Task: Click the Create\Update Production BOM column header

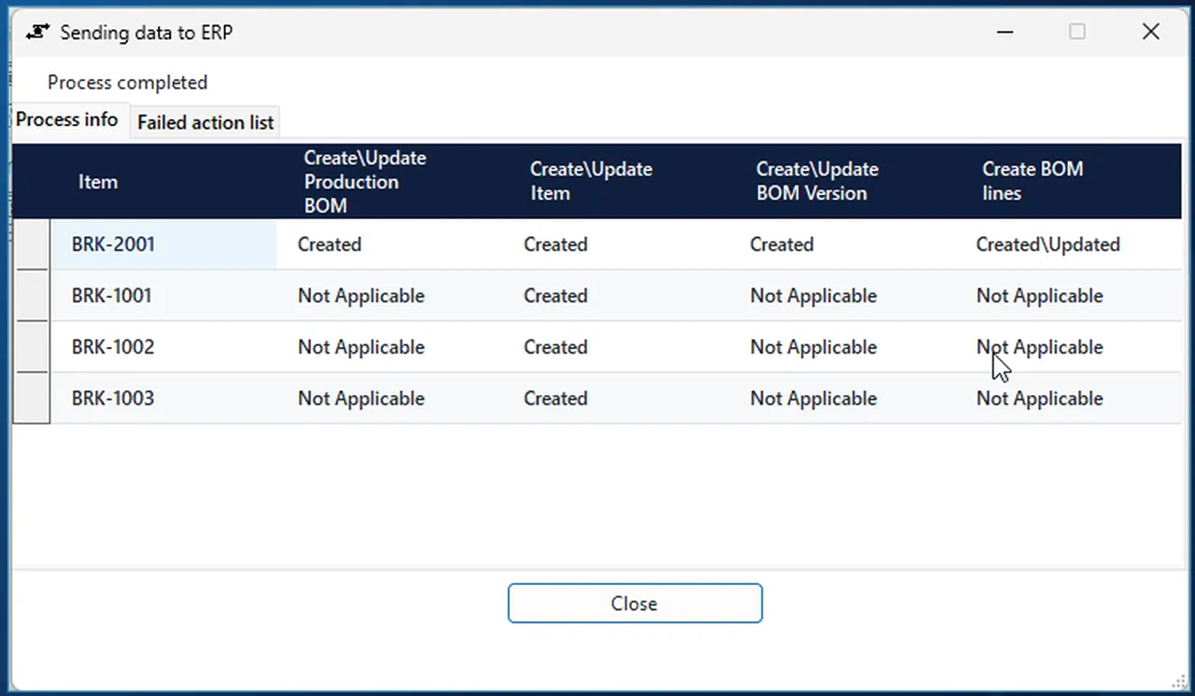Action: click(389, 181)
